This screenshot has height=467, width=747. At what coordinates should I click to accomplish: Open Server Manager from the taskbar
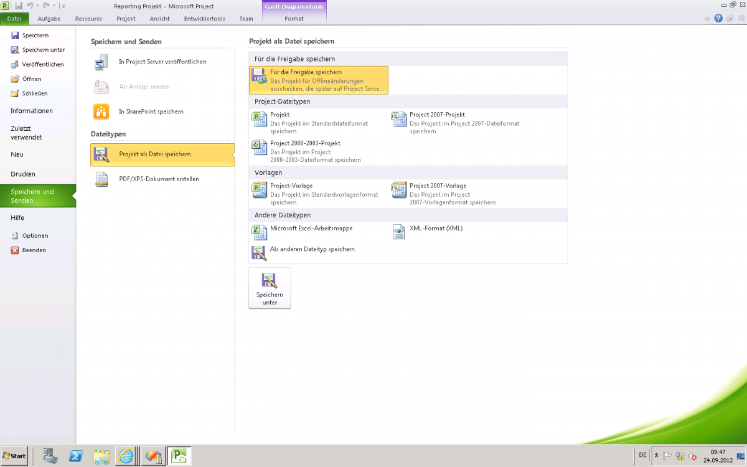click(50, 456)
